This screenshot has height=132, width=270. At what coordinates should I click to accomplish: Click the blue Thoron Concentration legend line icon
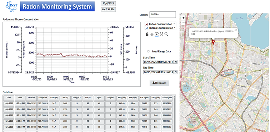[x=147, y=28]
